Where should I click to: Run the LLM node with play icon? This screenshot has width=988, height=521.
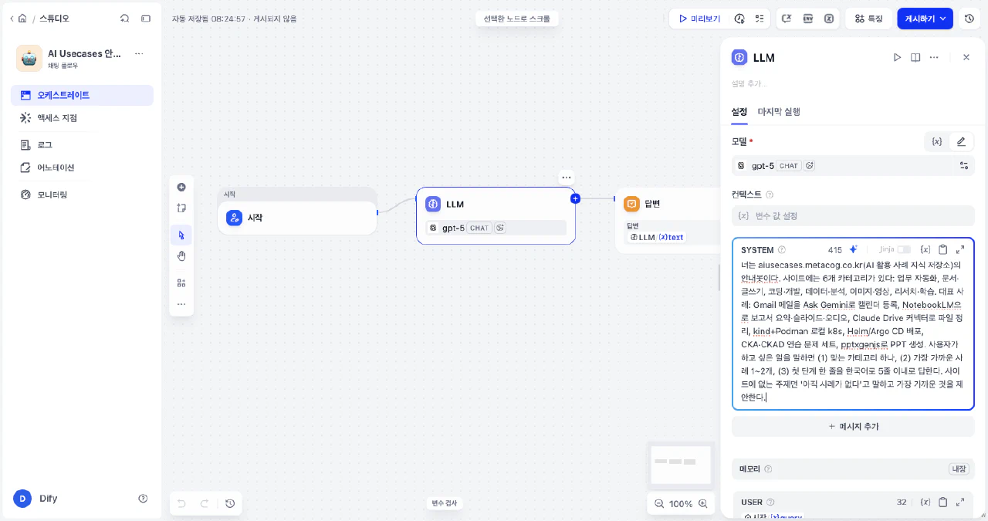click(x=897, y=57)
